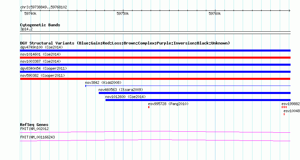Click the 3p14.2 band label
Viewport: 300px width, 160px height.
[26, 29]
